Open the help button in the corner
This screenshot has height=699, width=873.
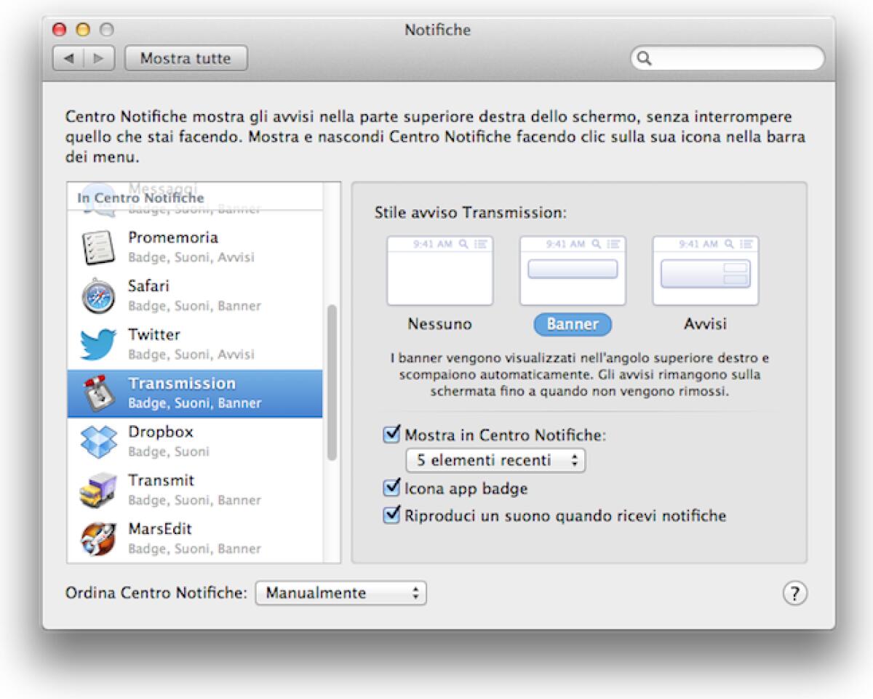tap(795, 593)
